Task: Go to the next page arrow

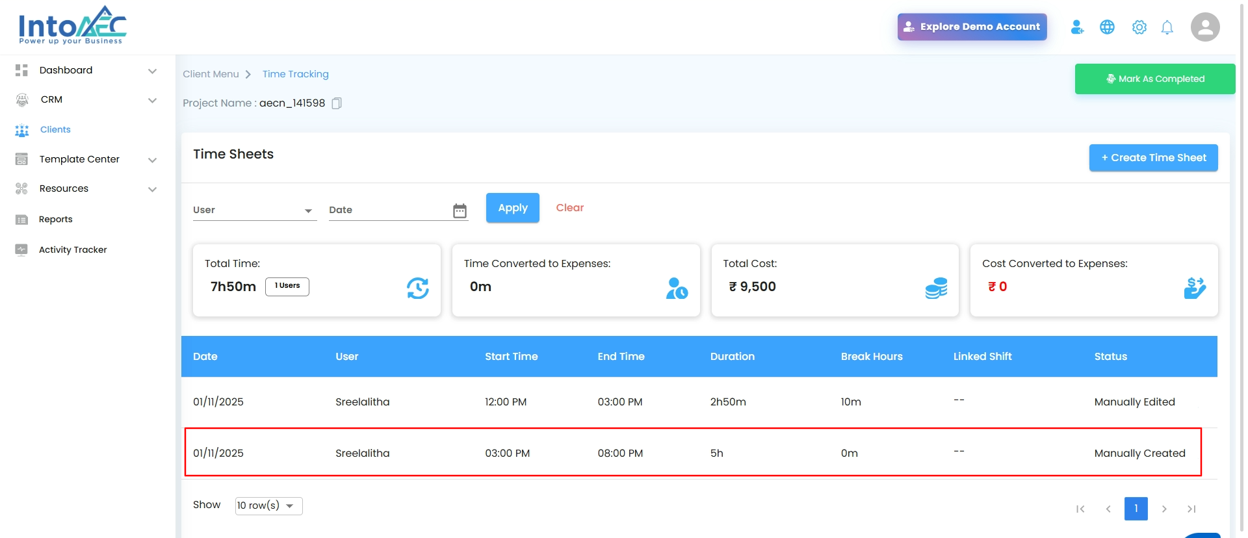Action: tap(1163, 509)
